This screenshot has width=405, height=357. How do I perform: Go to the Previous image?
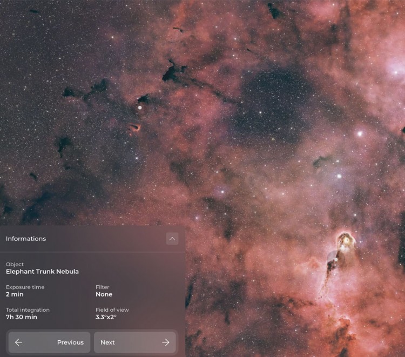(49, 342)
